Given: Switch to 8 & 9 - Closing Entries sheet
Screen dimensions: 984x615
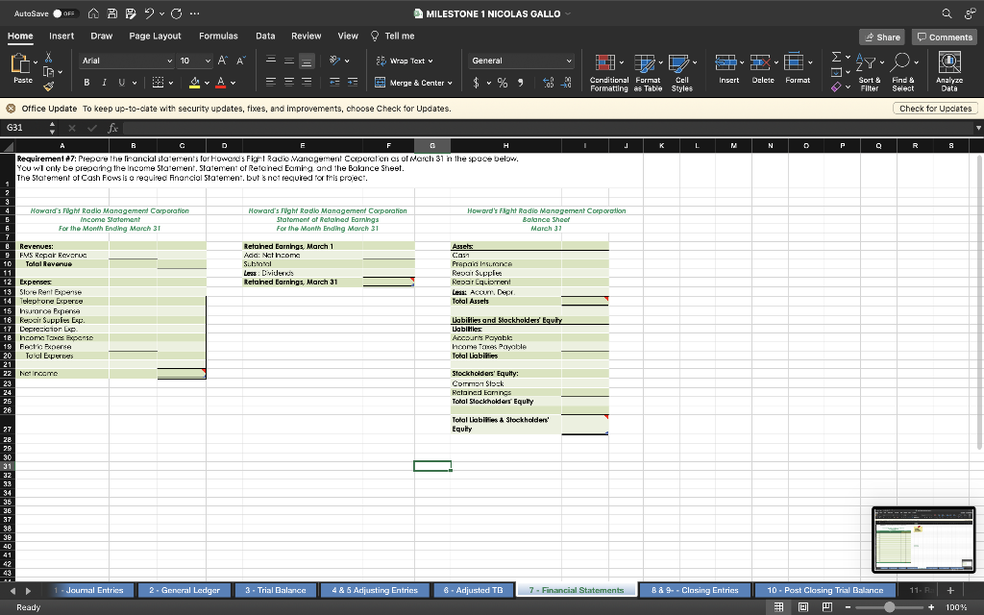Looking at the screenshot, I should pos(695,590).
